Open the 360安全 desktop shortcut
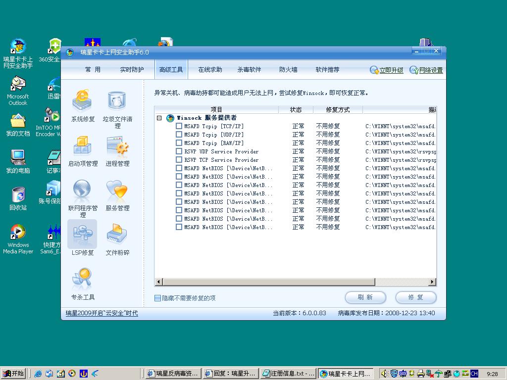507x380 pixels. [50, 50]
